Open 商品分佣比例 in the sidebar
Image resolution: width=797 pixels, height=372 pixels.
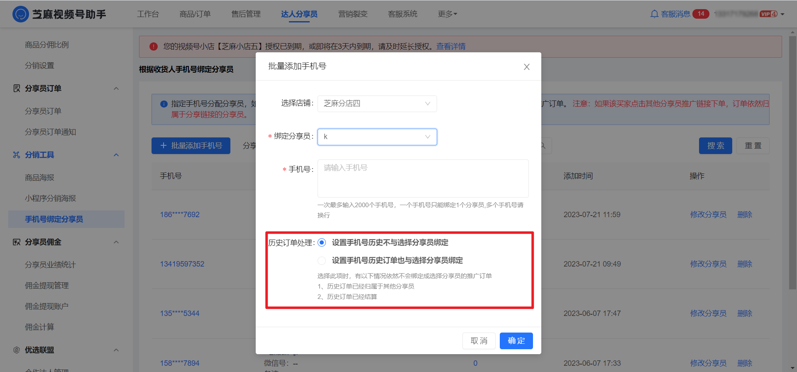pos(47,45)
